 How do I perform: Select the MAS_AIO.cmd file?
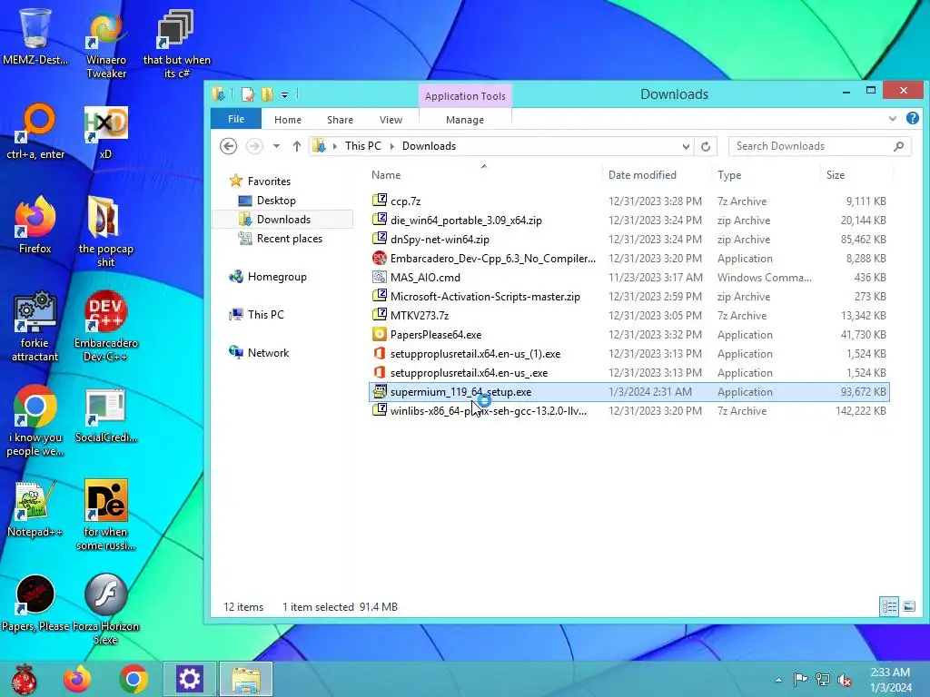click(x=628, y=278)
